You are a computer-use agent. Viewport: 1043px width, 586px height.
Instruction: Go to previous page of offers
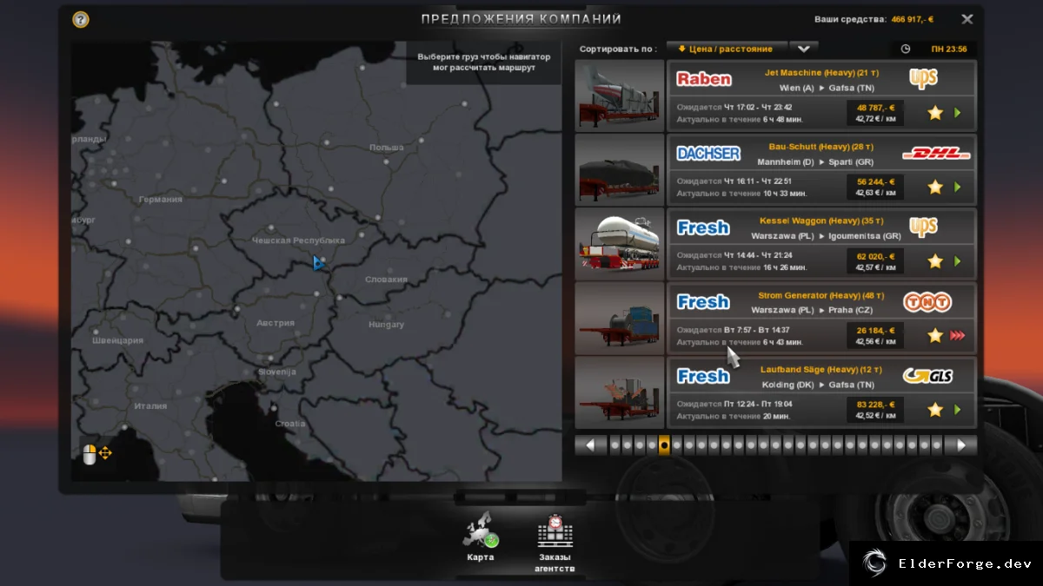[591, 445]
